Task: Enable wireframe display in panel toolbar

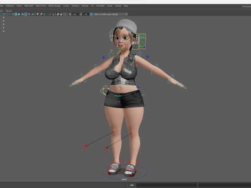Action: pos(13,14)
